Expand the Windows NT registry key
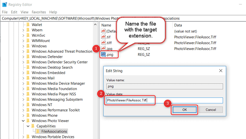Screen dimensions: 246x139 click(x=23, y=105)
